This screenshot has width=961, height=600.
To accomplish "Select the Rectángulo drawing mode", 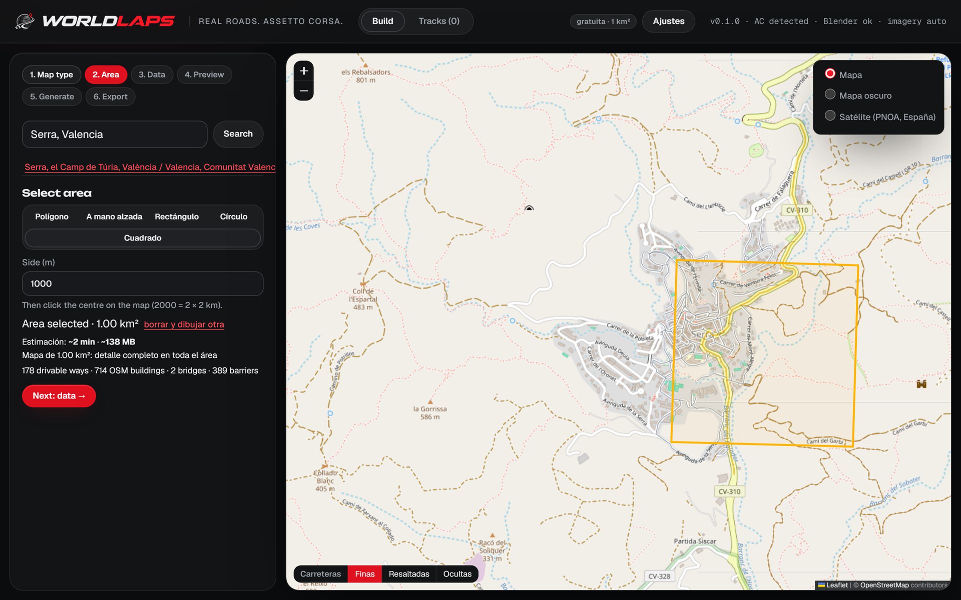I will coord(177,216).
